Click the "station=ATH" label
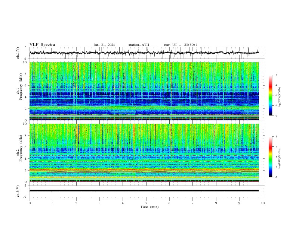296x228 pixels. [139, 45]
